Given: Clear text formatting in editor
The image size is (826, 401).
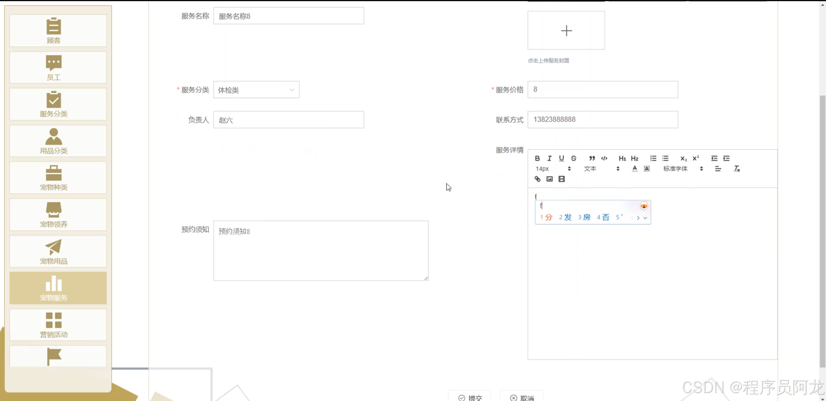Looking at the screenshot, I should (737, 168).
